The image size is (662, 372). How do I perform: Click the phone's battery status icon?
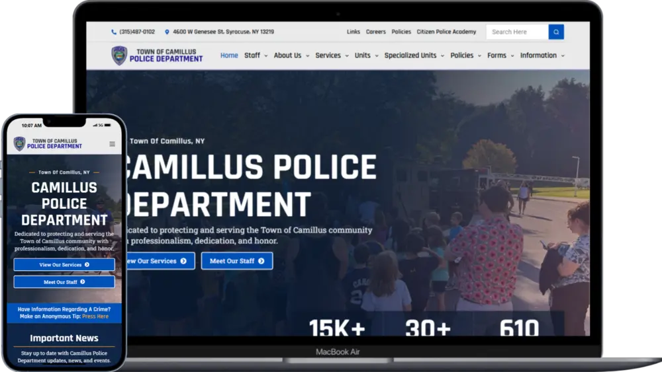coord(108,125)
